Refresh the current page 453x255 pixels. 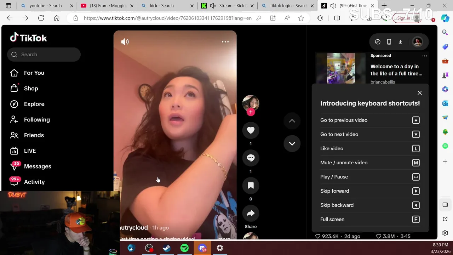pyautogui.click(x=41, y=18)
